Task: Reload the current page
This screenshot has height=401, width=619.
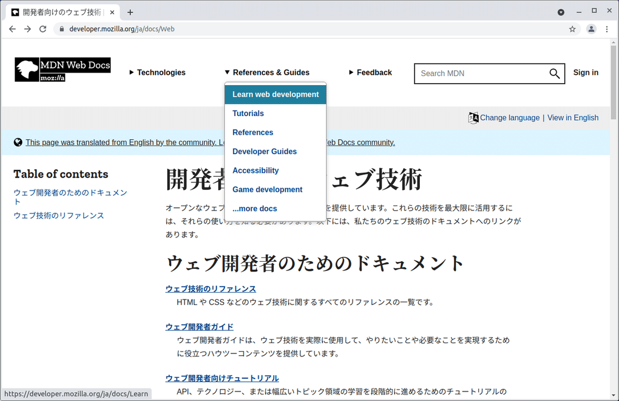Action: (43, 29)
